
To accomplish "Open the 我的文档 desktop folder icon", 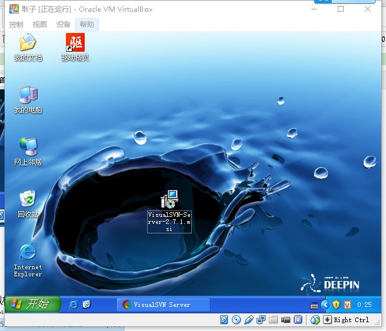I will (x=28, y=43).
